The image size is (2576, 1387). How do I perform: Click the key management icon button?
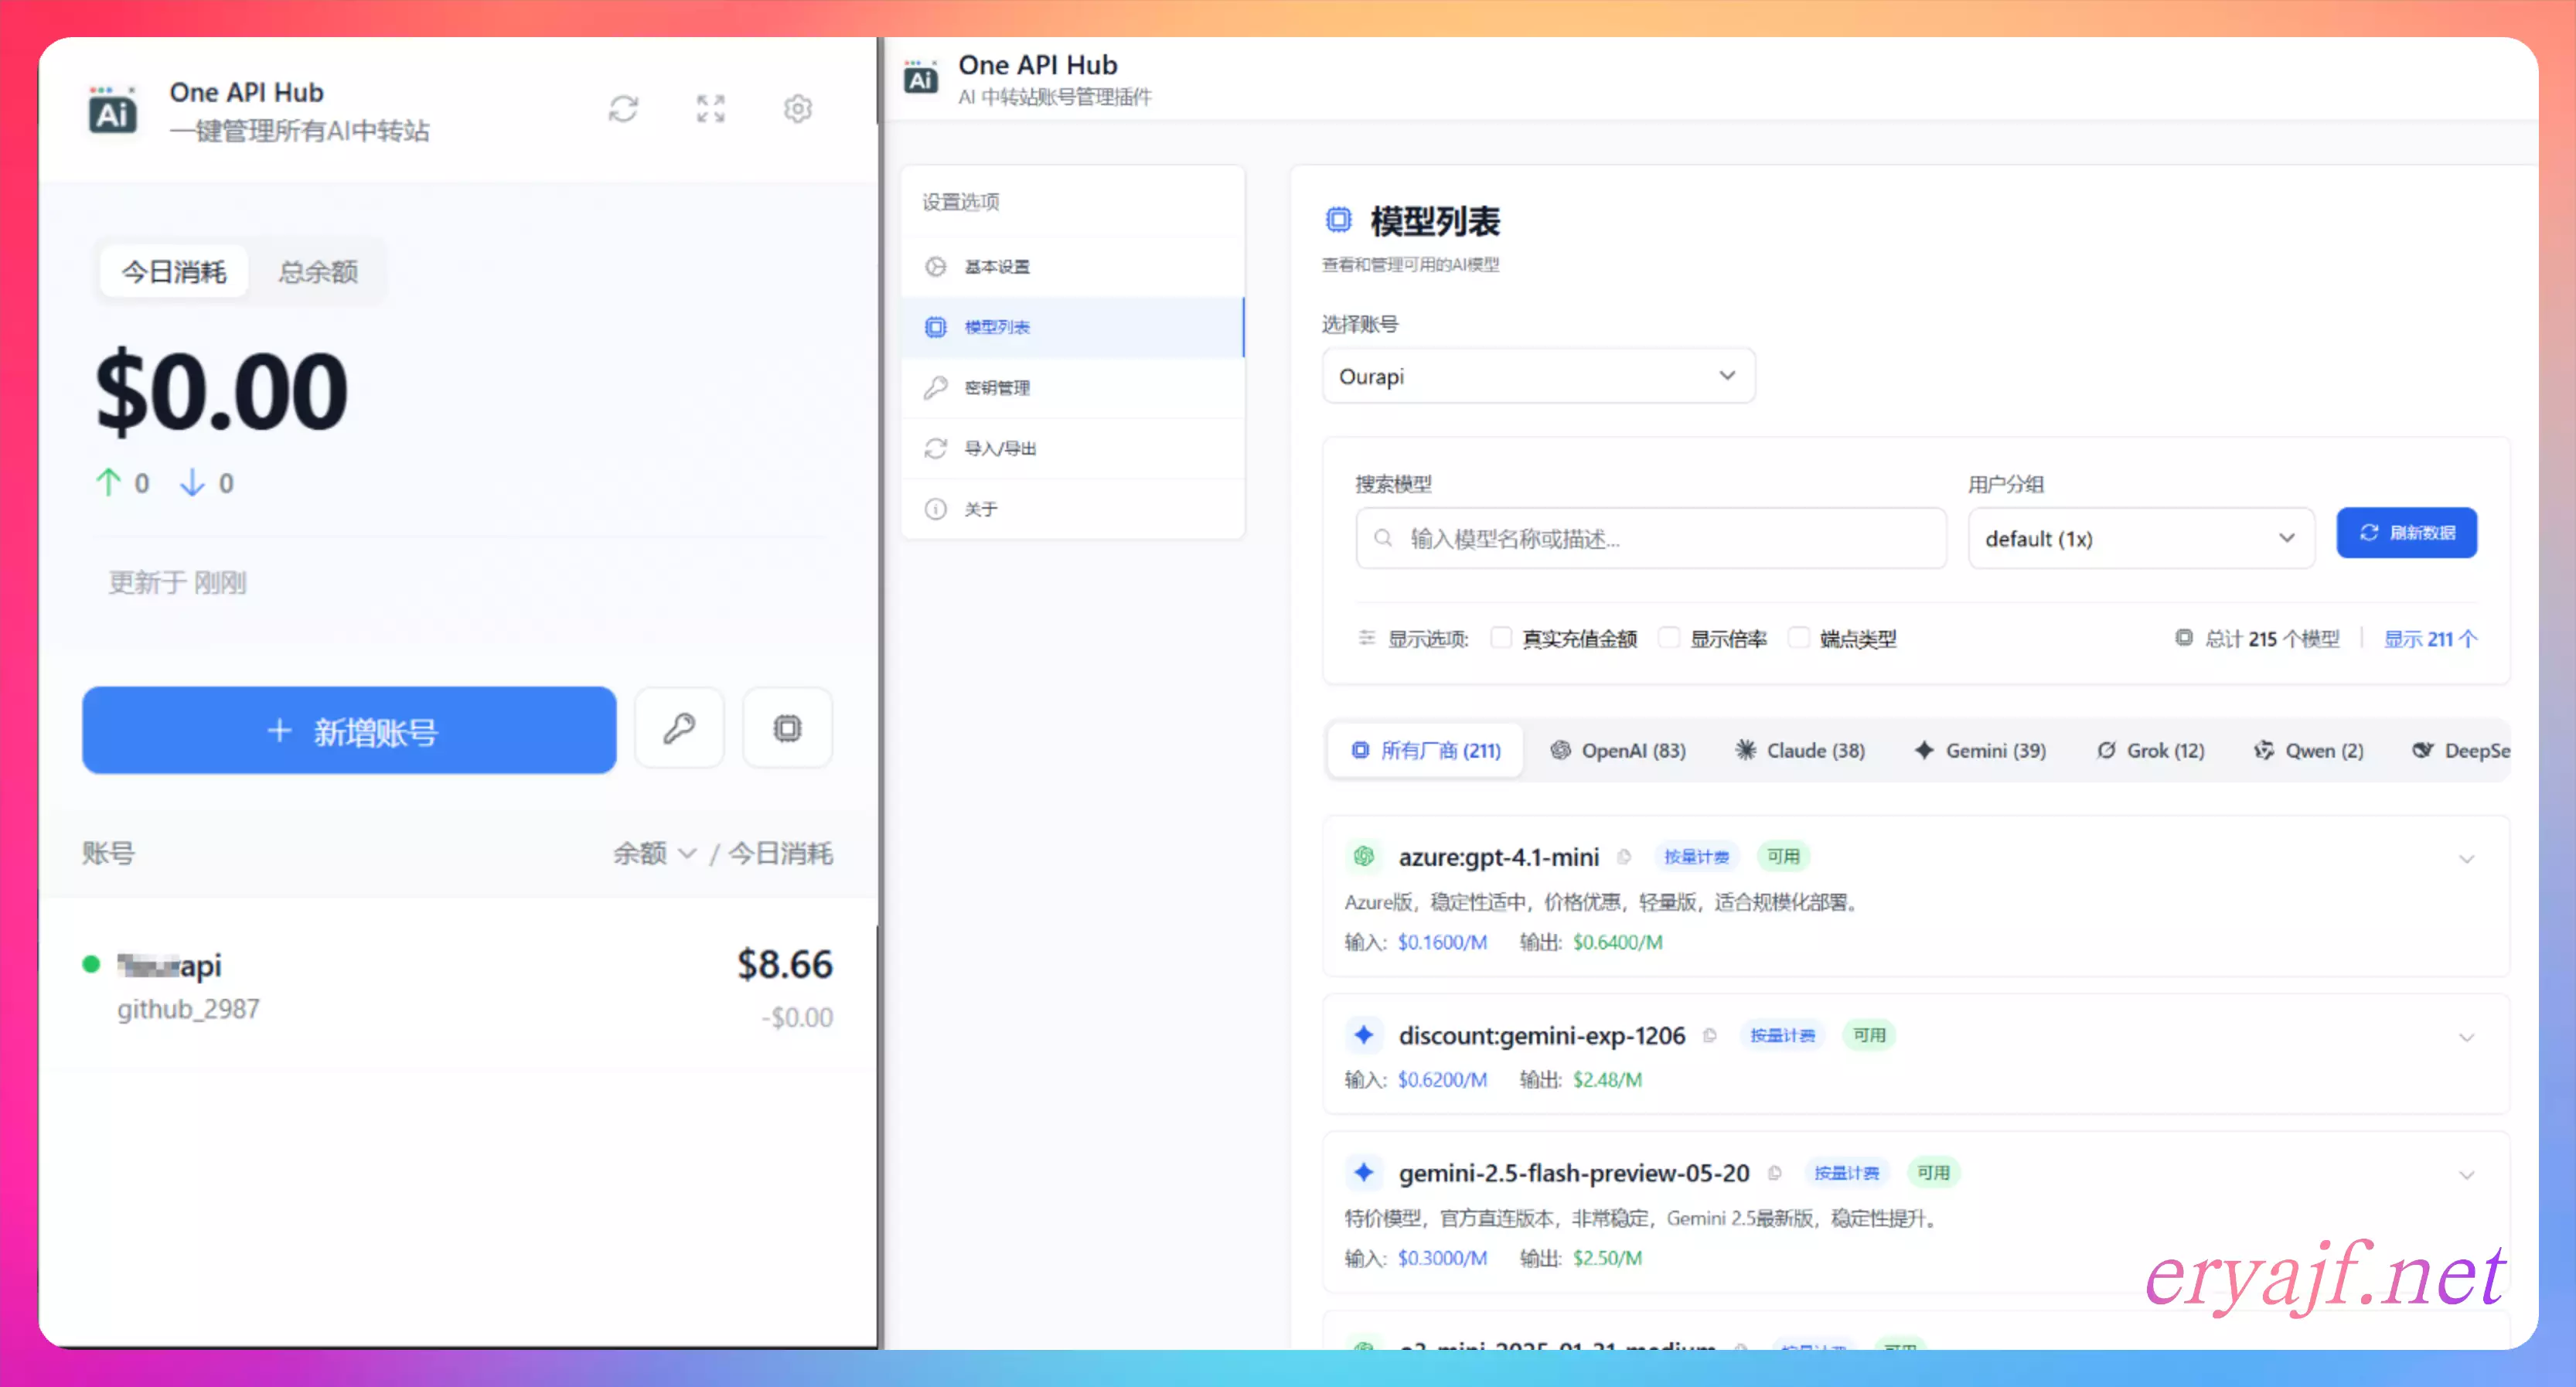679,728
